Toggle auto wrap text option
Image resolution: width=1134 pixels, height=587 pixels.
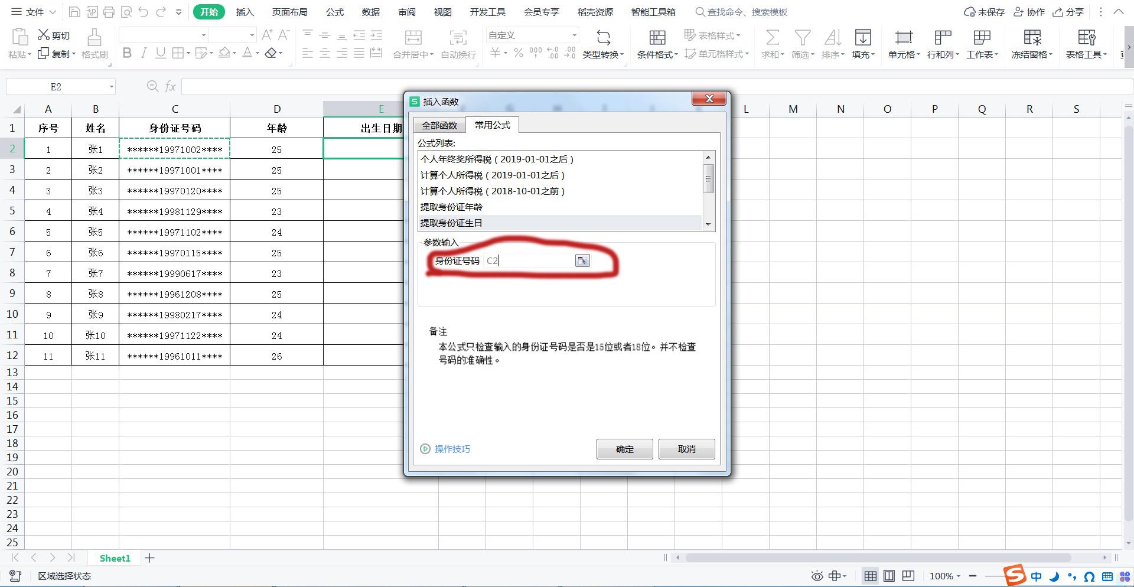tap(458, 44)
